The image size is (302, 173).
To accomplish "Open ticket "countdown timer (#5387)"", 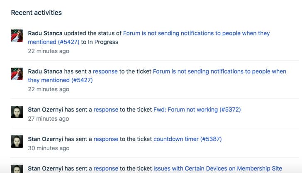I will [188, 139].
